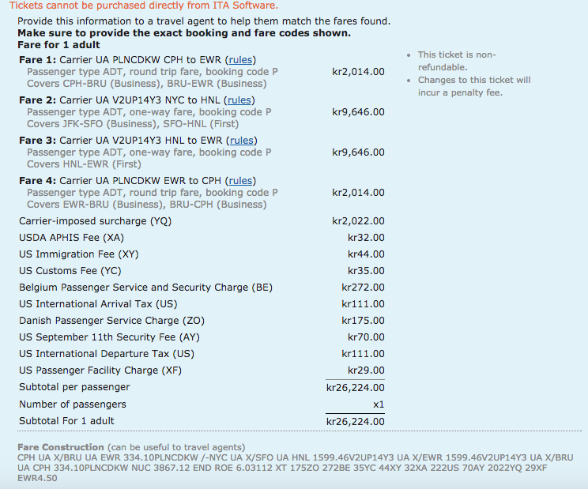Click the USDA APHIS Fee (XA) label

[x=71, y=238]
